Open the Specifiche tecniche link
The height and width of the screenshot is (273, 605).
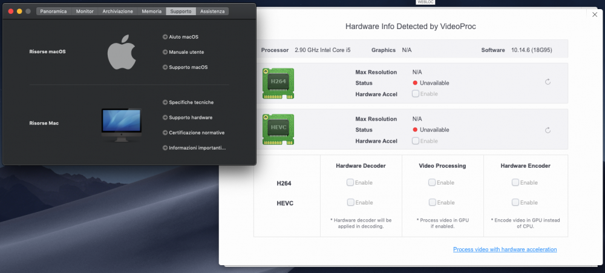(191, 102)
